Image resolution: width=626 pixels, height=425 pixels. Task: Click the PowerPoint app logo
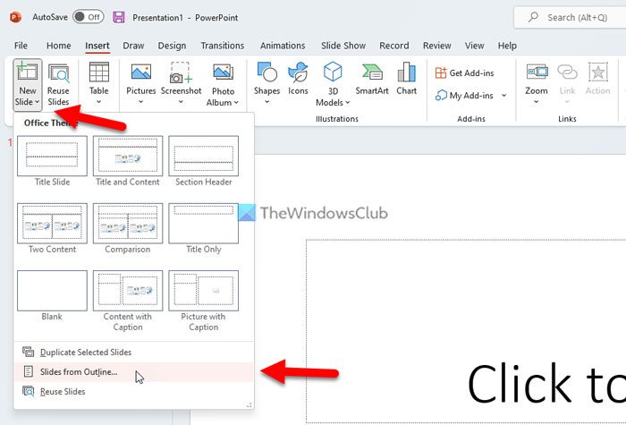pyautogui.click(x=15, y=17)
